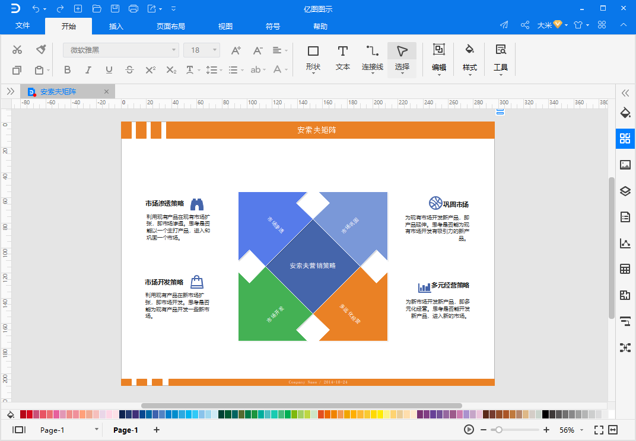Save the document with the floppy icon
This screenshot has width=636, height=441.
click(x=115, y=8)
